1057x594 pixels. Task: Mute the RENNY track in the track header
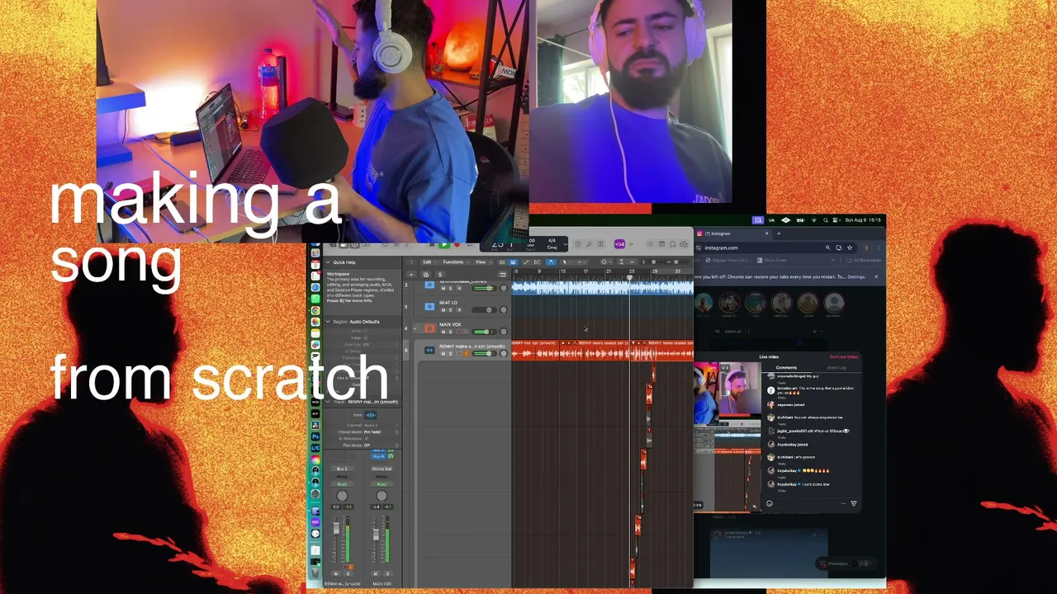(442, 353)
